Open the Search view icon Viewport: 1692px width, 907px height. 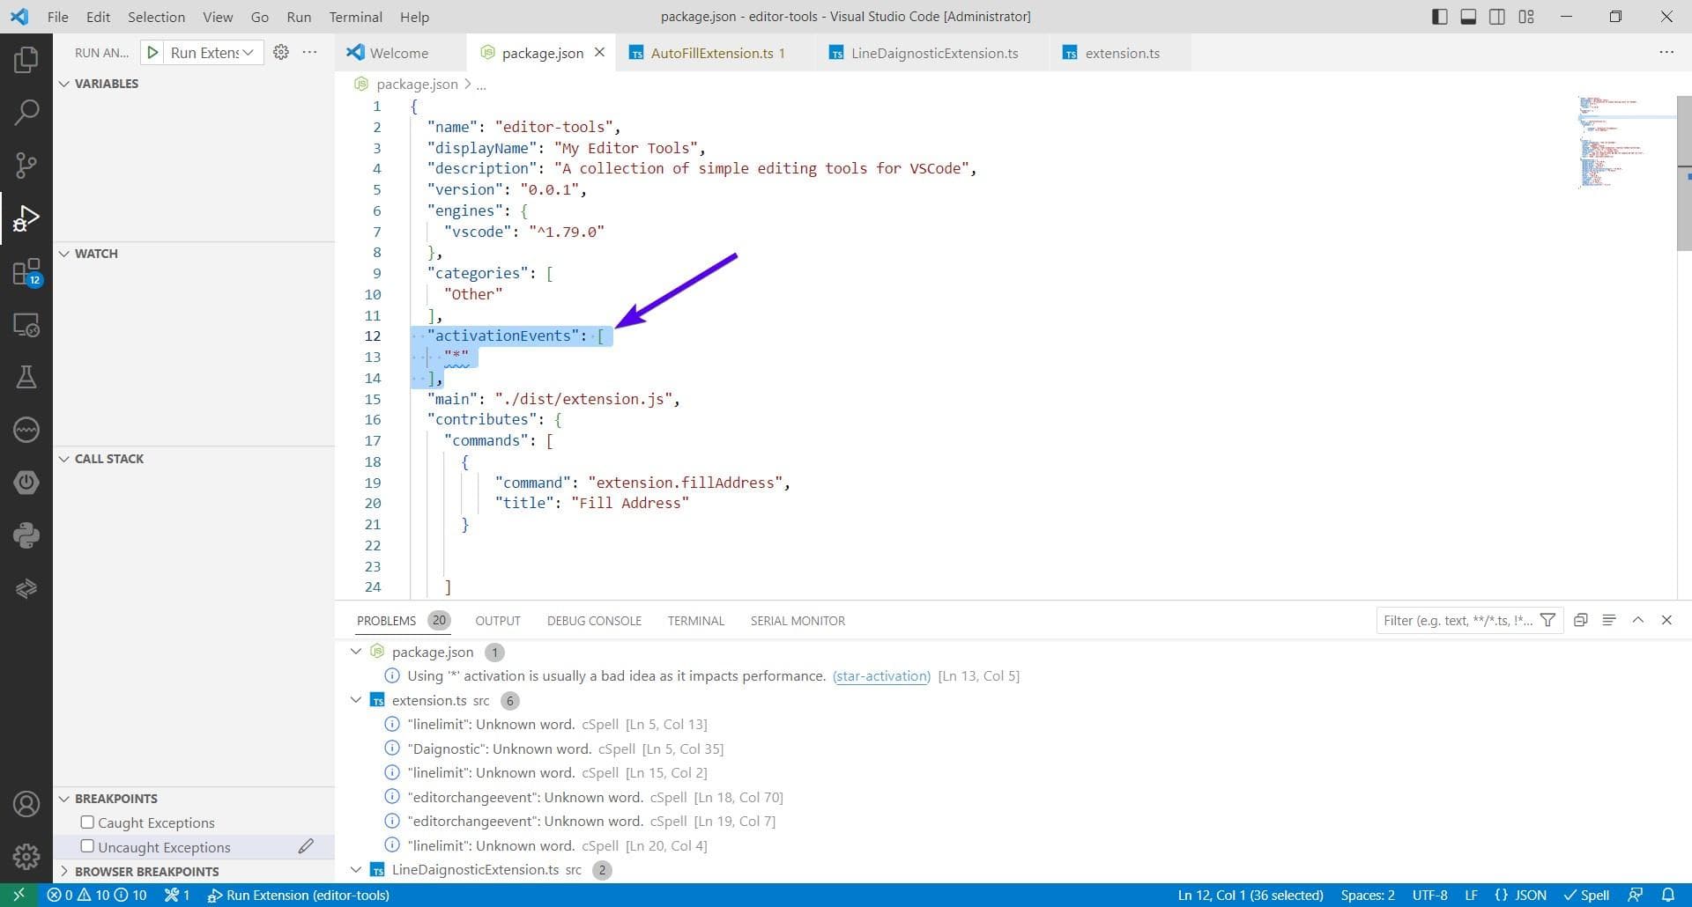(26, 112)
